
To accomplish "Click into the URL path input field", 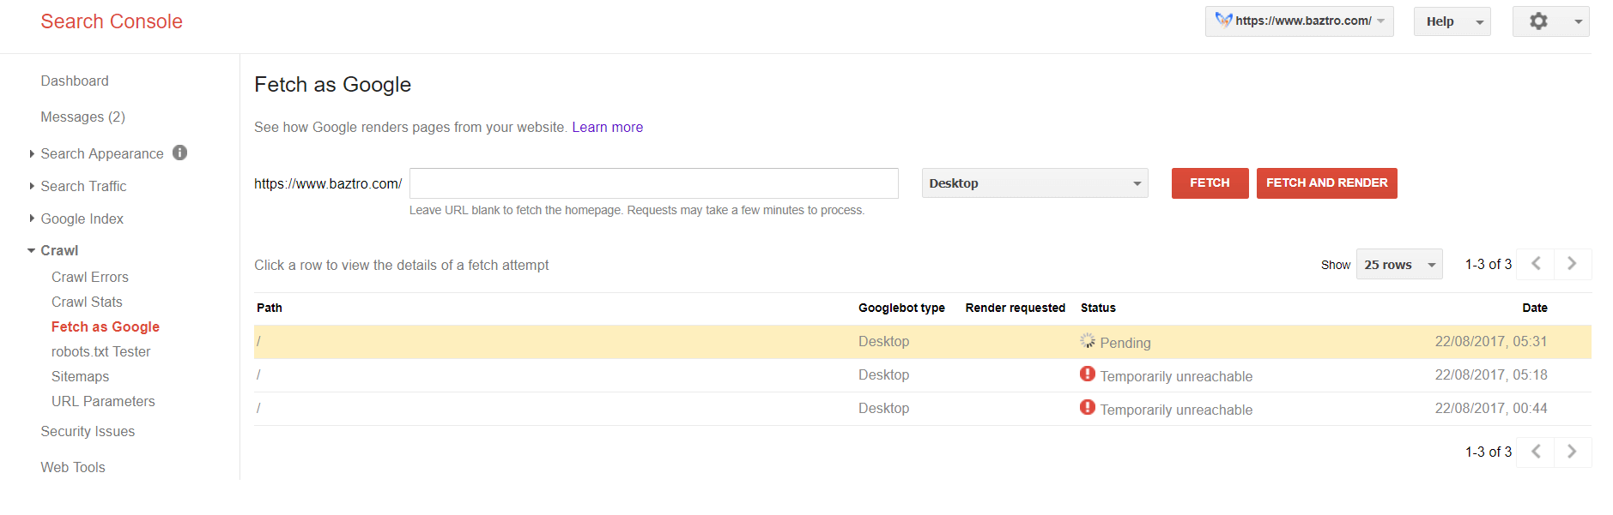I will click(x=653, y=183).
